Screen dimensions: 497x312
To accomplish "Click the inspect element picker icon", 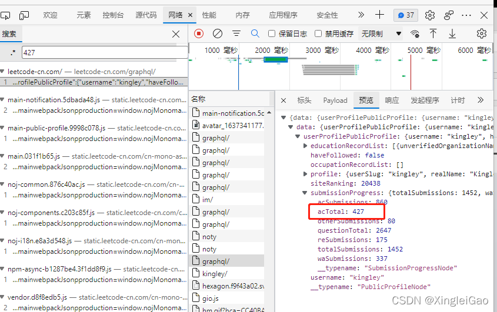I will coord(5,15).
